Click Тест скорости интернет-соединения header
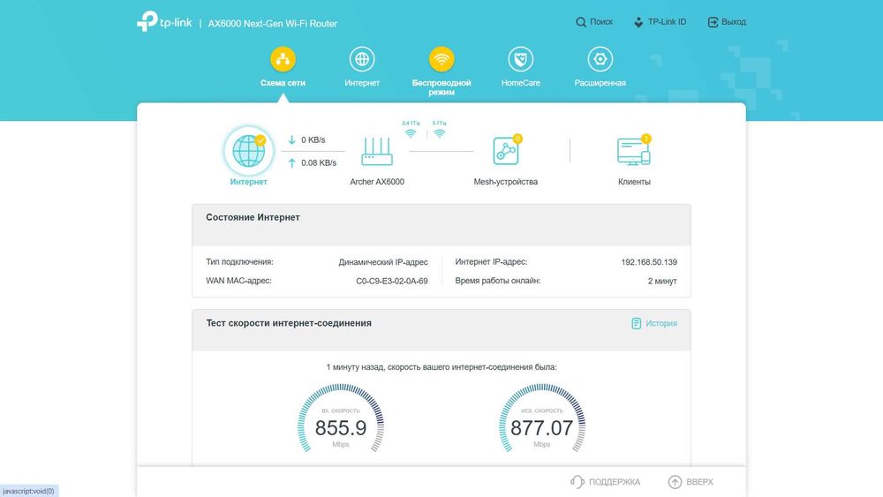Image resolution: width=883 pixels, height=497 pixels. 289,323
